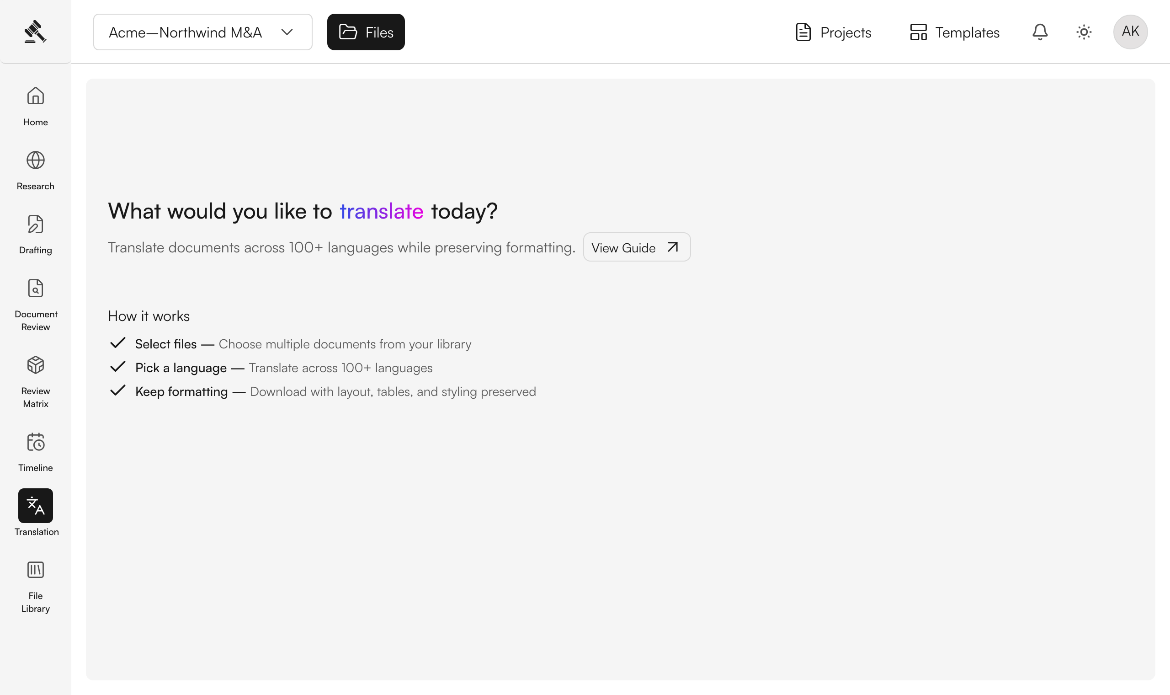Image resolution: width=1170 pixels, height=695 pixels.
Task: Open the Timeline calendar icon
Action: (36, 442)
